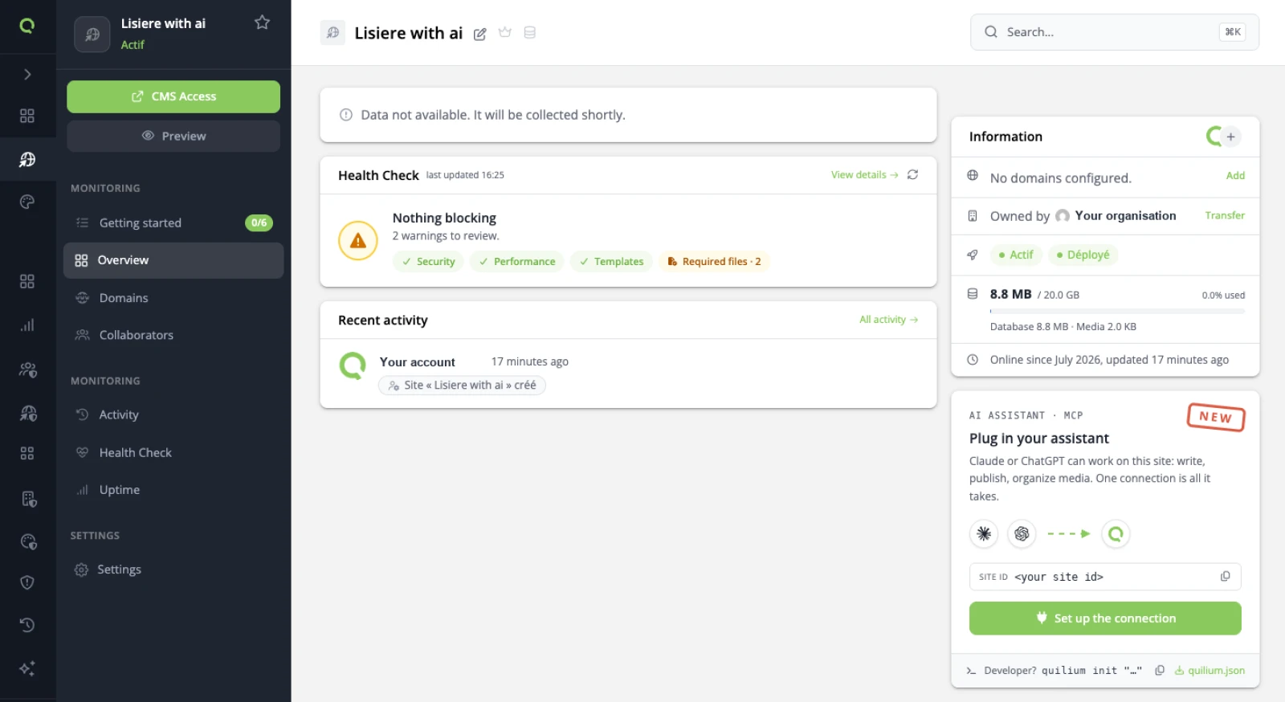Copy the quilium init developer command
This screenshot has height=702, width=1285.
tap(1160, 671)
